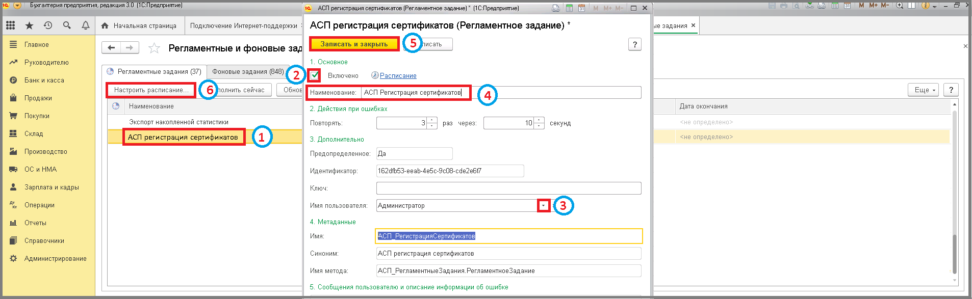
Task: Click the Zoom magnifier icon in main title bar
Action: [x=900, y=6]
